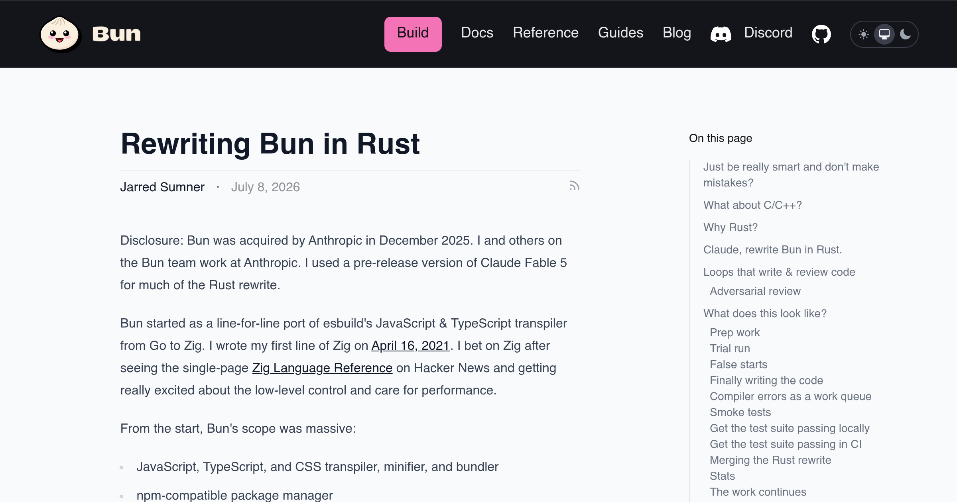Click the npm-compatible package manager bullet

(x=234, y=495)
